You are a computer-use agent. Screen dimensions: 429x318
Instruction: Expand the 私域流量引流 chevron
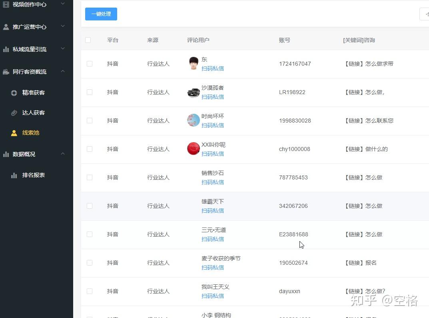pyautogui.click(x=63, y=48)
